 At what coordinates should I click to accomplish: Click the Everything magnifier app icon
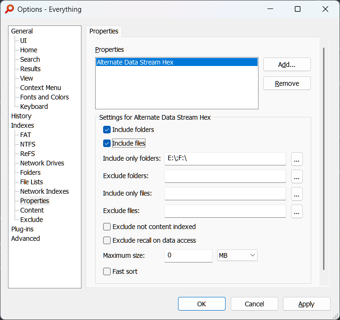(x=9, y=9)
